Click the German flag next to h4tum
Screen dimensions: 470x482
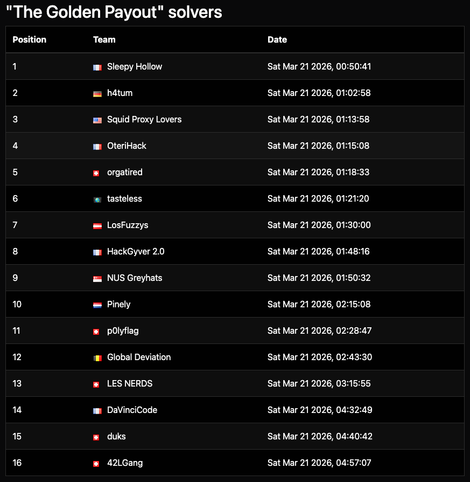[97, 94]
